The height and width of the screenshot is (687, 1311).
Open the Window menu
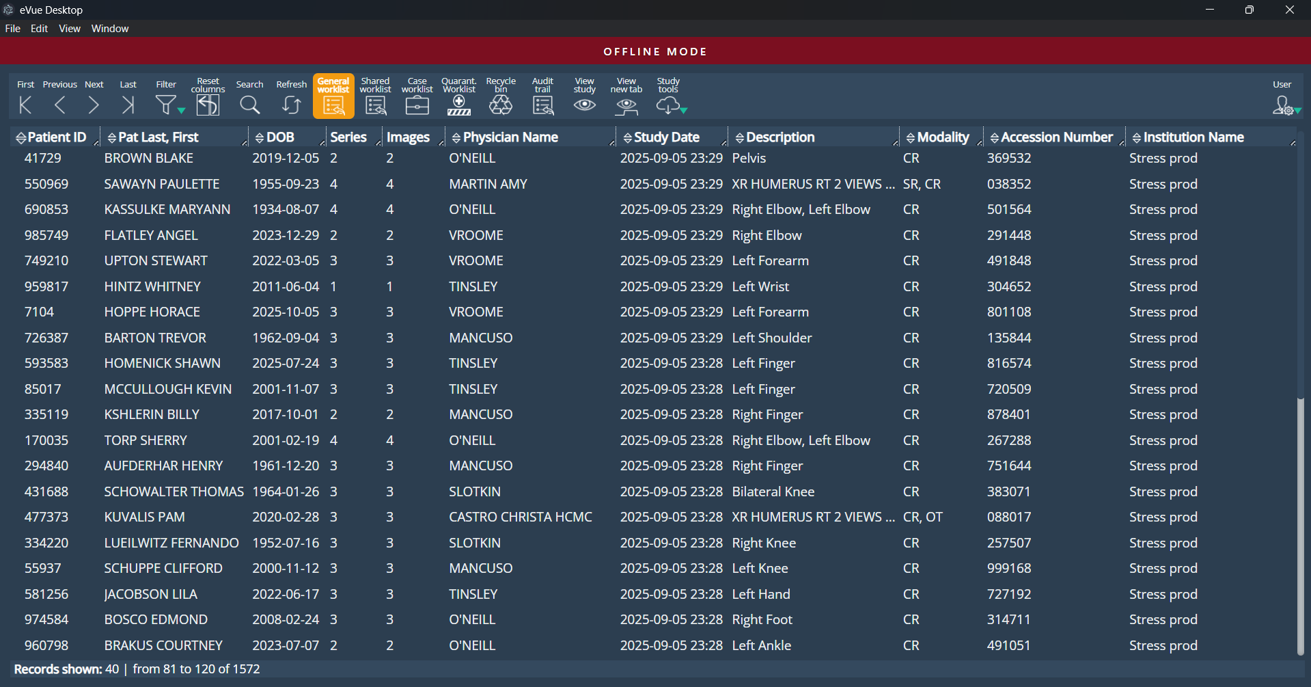(x=110, y=29)
